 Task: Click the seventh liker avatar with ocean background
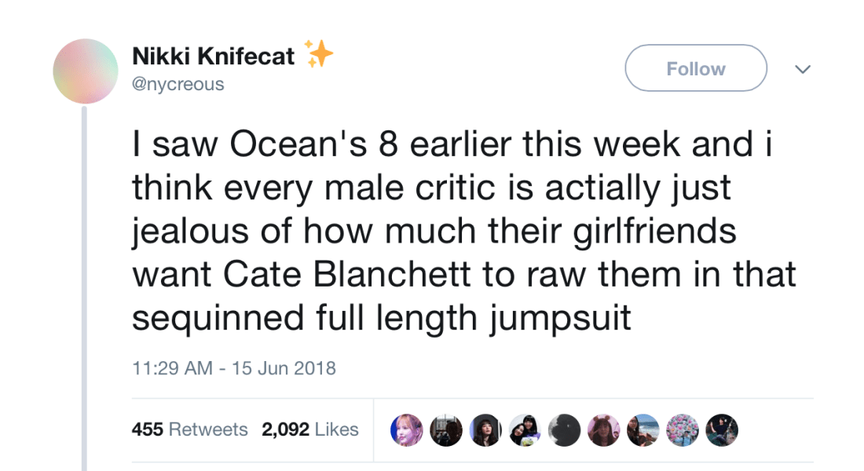click(x=643, y=430)
